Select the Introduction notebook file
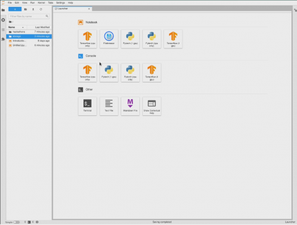Viewport: 297px width, 225px height. 29,41
